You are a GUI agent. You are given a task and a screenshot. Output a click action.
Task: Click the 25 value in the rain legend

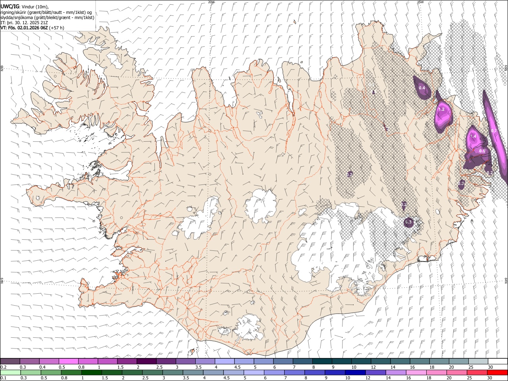[469, 378]
